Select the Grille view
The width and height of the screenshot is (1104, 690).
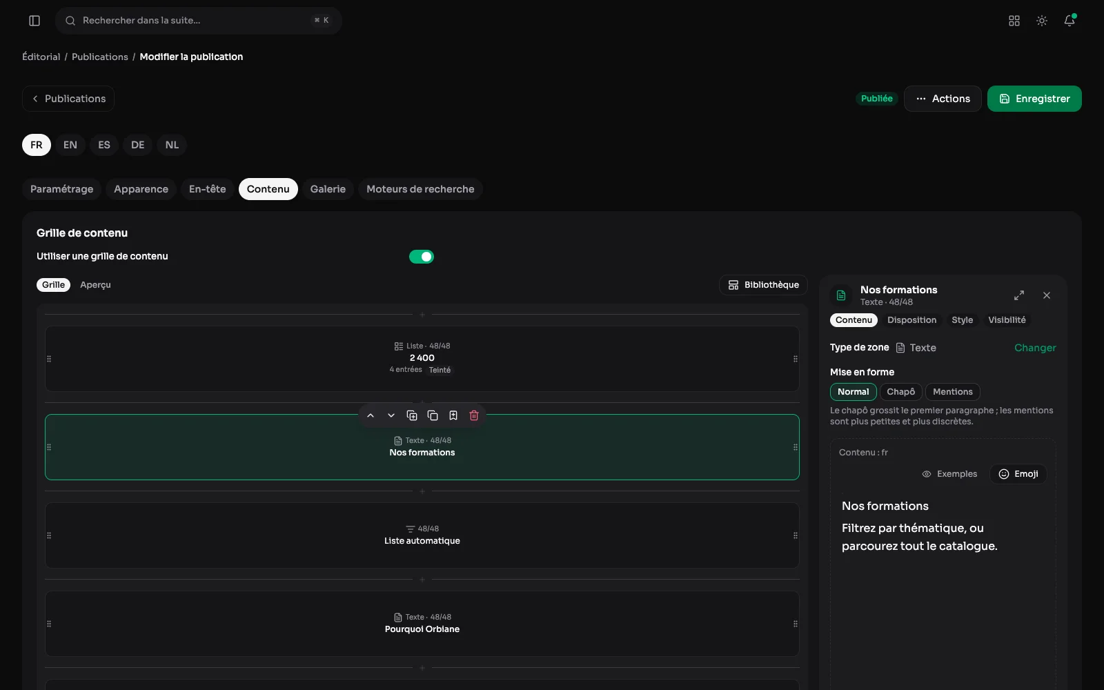point(53,285)
